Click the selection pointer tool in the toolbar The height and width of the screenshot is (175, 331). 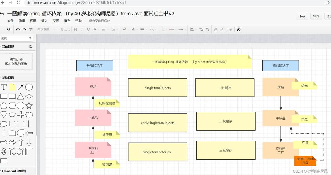[x=9, y=29]
